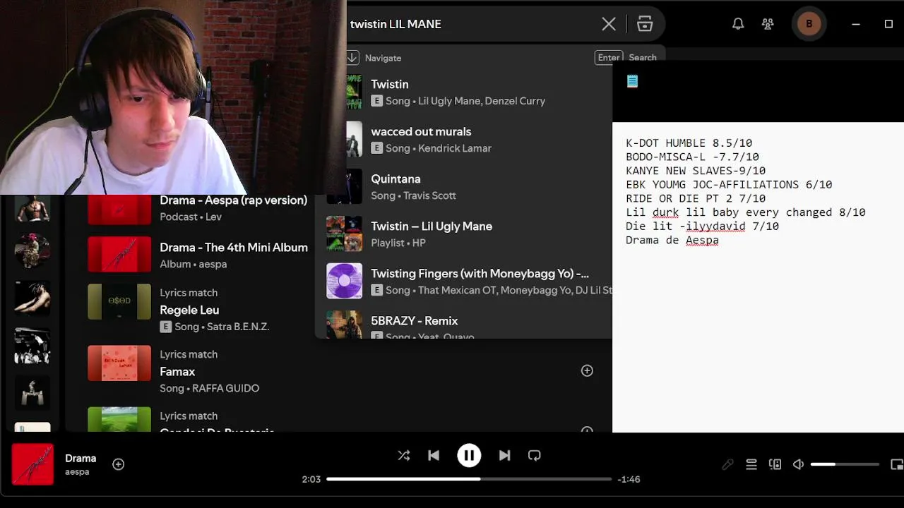Add Drama to Liked Songs
Viewport: 904px width, 508px height.
point(119,464)
